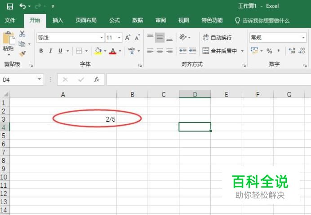Select Align Right icon
Screen dimensions: 311x215
click(169, 51)
